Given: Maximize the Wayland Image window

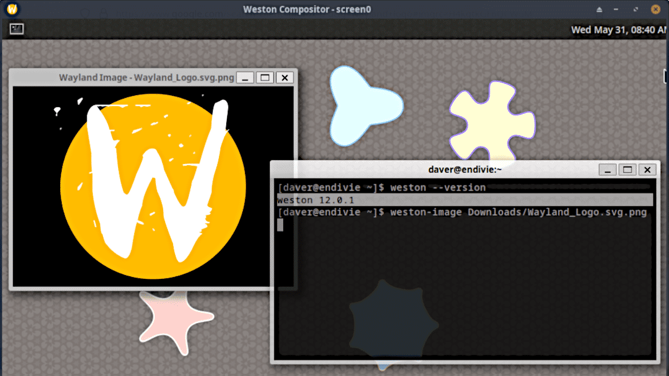Looking at the screenshot, I should (265, 78).
